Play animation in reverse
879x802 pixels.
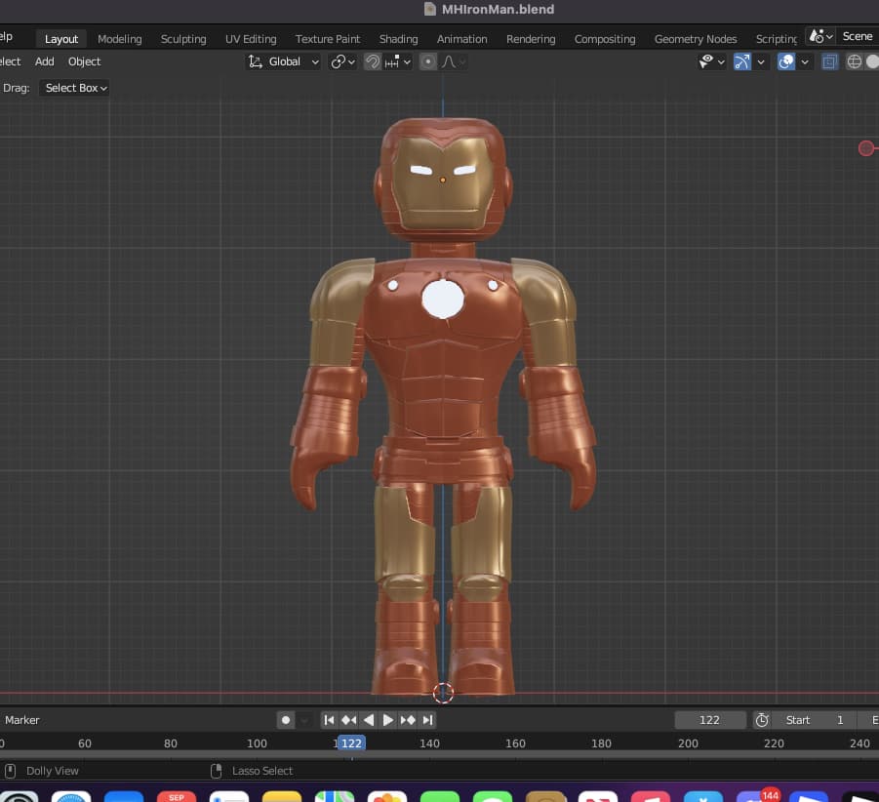pyautogui.click(x=369, y=720)
